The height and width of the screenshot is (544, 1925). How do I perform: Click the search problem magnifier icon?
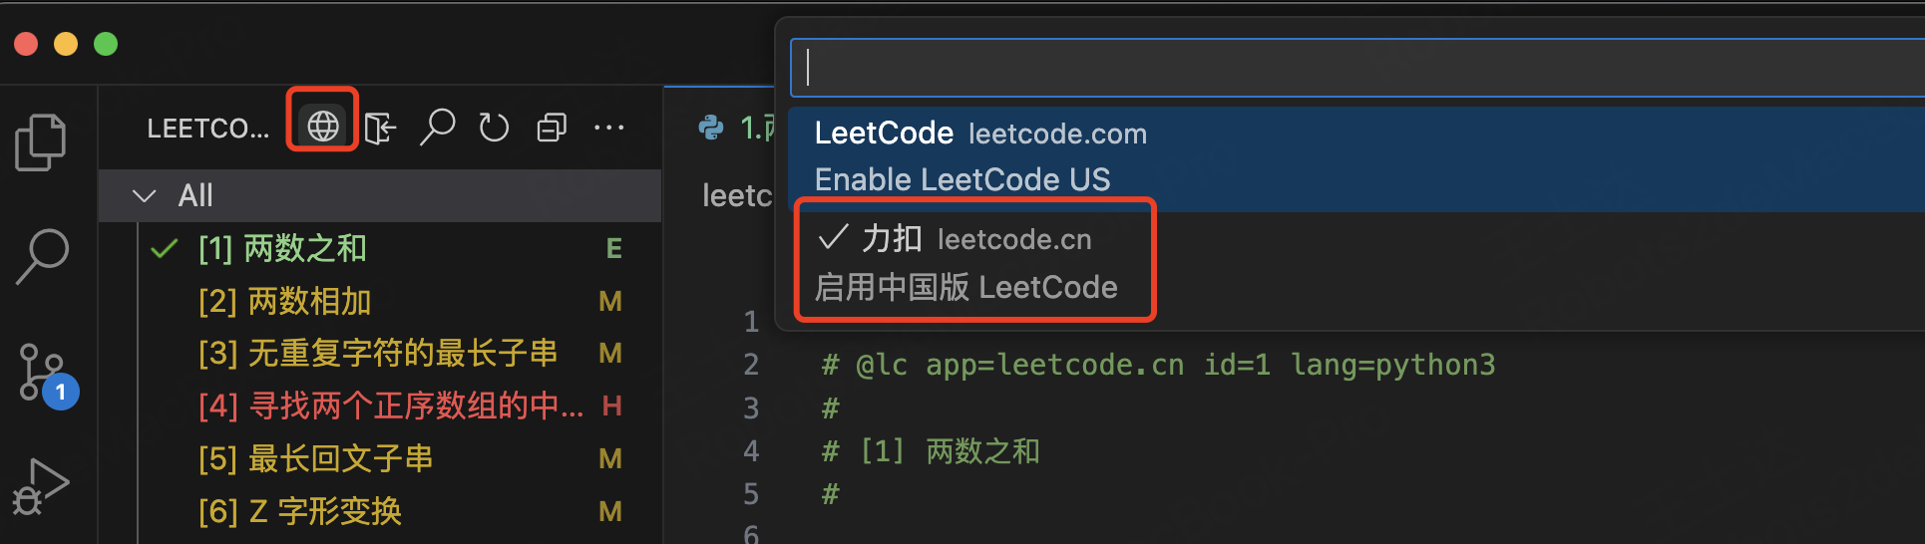pos(437,128)
